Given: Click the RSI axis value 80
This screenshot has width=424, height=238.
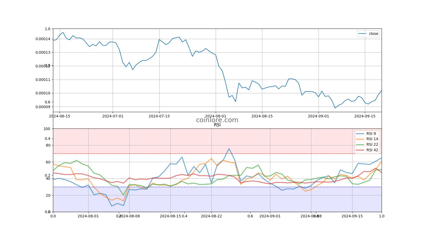Looking at the screenshot, I should [x=48, y=145].
